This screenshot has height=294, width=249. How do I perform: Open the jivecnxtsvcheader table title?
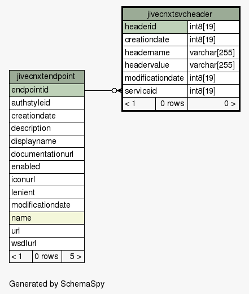pos(181,14)
